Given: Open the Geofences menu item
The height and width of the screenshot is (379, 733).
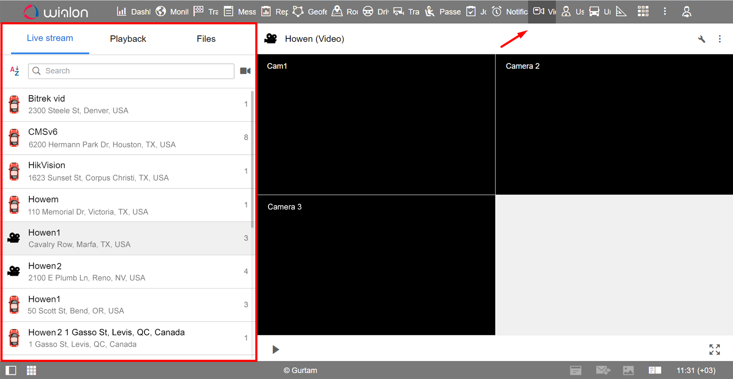Looking at the screenshot, I should point(310,12).
